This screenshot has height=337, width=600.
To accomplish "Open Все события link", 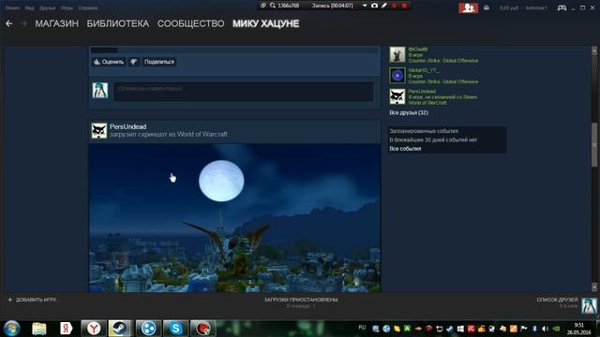I will (405, 149).
